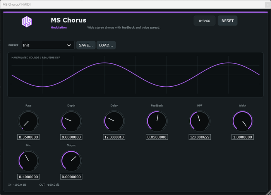Click the OUT -100.0 dB meter readout
271x195 pixels.
click(50, 185)
